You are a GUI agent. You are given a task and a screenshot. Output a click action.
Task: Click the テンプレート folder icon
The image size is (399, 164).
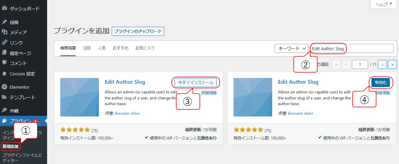4,97
